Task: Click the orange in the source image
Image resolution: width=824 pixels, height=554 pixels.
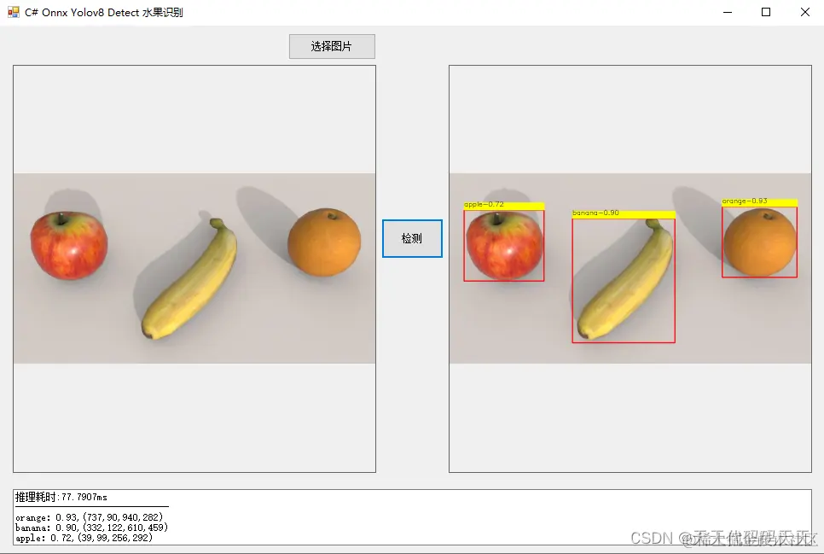Action: tap(324, 242)
